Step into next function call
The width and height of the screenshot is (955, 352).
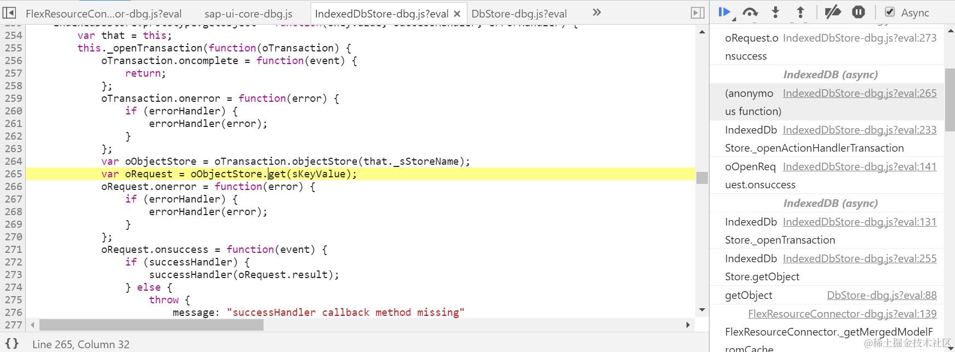tap(775, 12)
